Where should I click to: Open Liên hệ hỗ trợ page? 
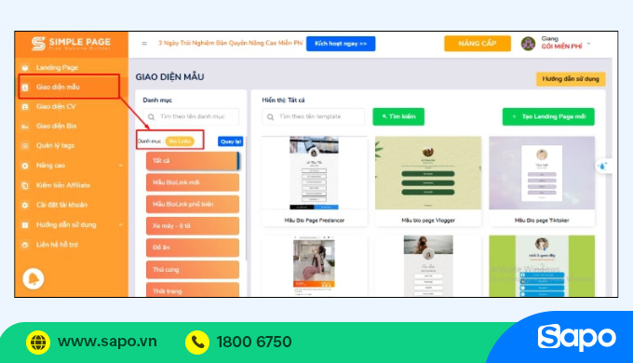click(x=57, y=245)
